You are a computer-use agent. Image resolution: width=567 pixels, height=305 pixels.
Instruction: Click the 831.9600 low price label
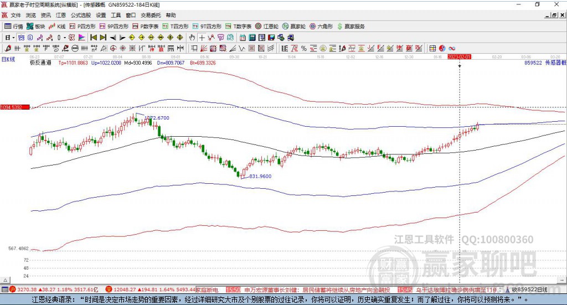coord(260,177)
